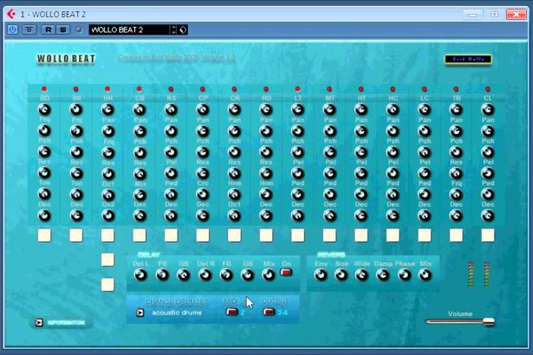Toggle the delay On switch
The height and width of the screenshot is (355, 533).
point(286,272)
